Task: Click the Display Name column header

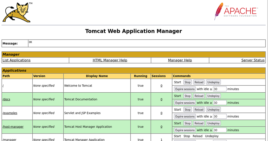Action: coord(97,76)
